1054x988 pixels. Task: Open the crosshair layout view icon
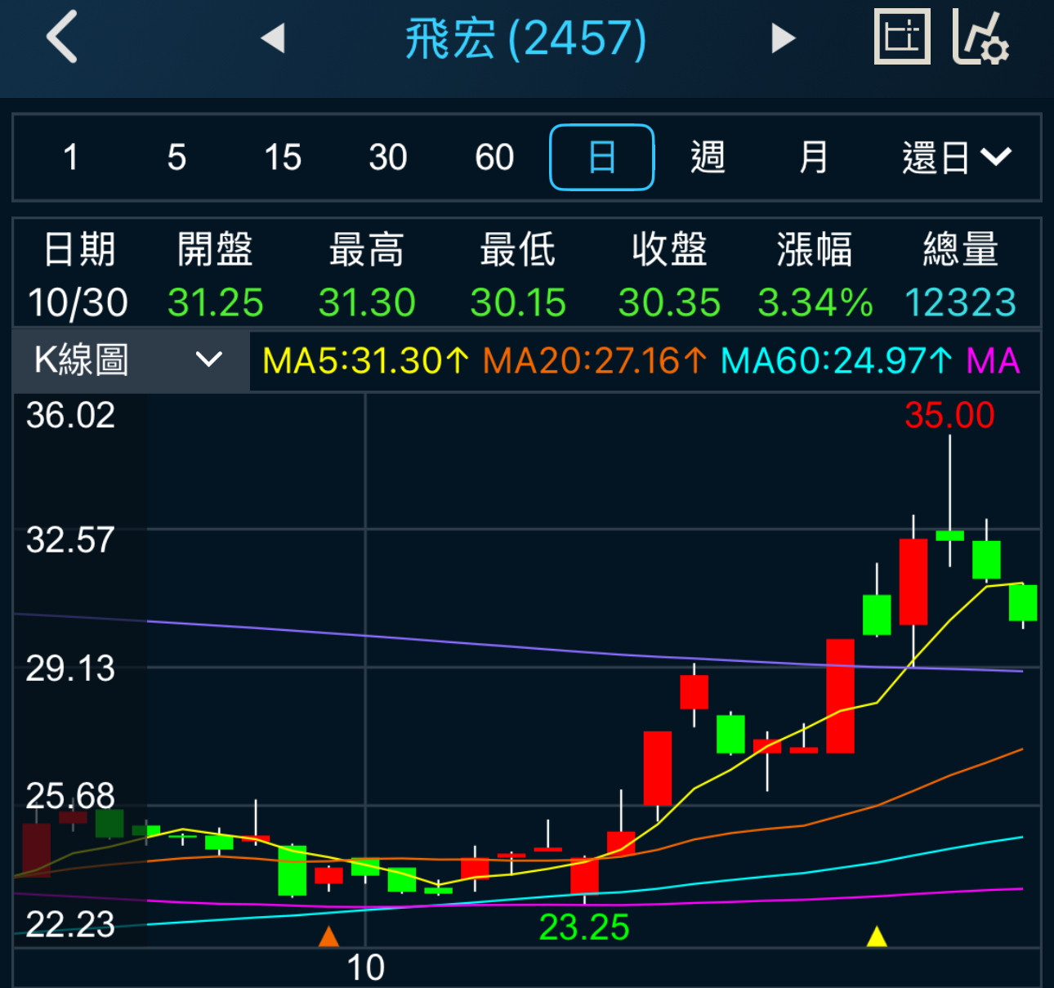[902, 38]
